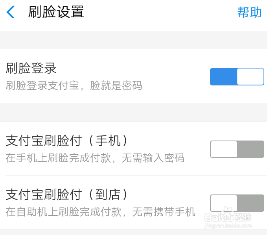
Task: Open the 帮助 help link
Action: coord(249,12)
